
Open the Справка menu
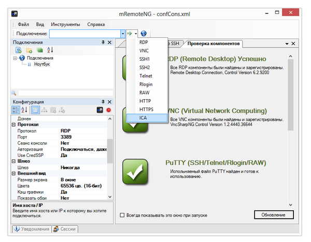(x=96, y=24)
